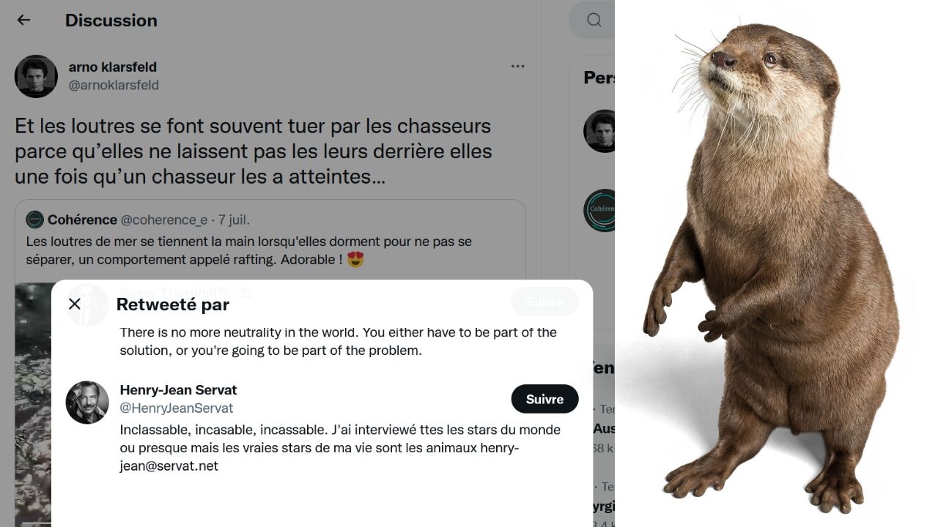Open the @HenryJeanServat handle link
This screenshot has height=527, width=938.
(x=177, y=408)
